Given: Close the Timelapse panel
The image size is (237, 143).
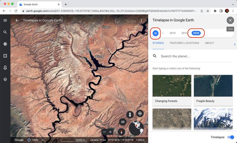Looking at the screenshot, I should tap(230, 20).
